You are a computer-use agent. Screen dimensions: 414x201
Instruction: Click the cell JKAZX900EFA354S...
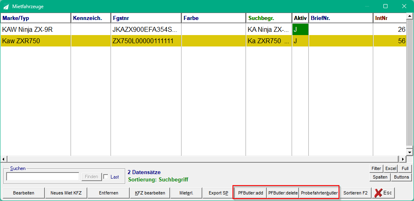tap(146, 29)
